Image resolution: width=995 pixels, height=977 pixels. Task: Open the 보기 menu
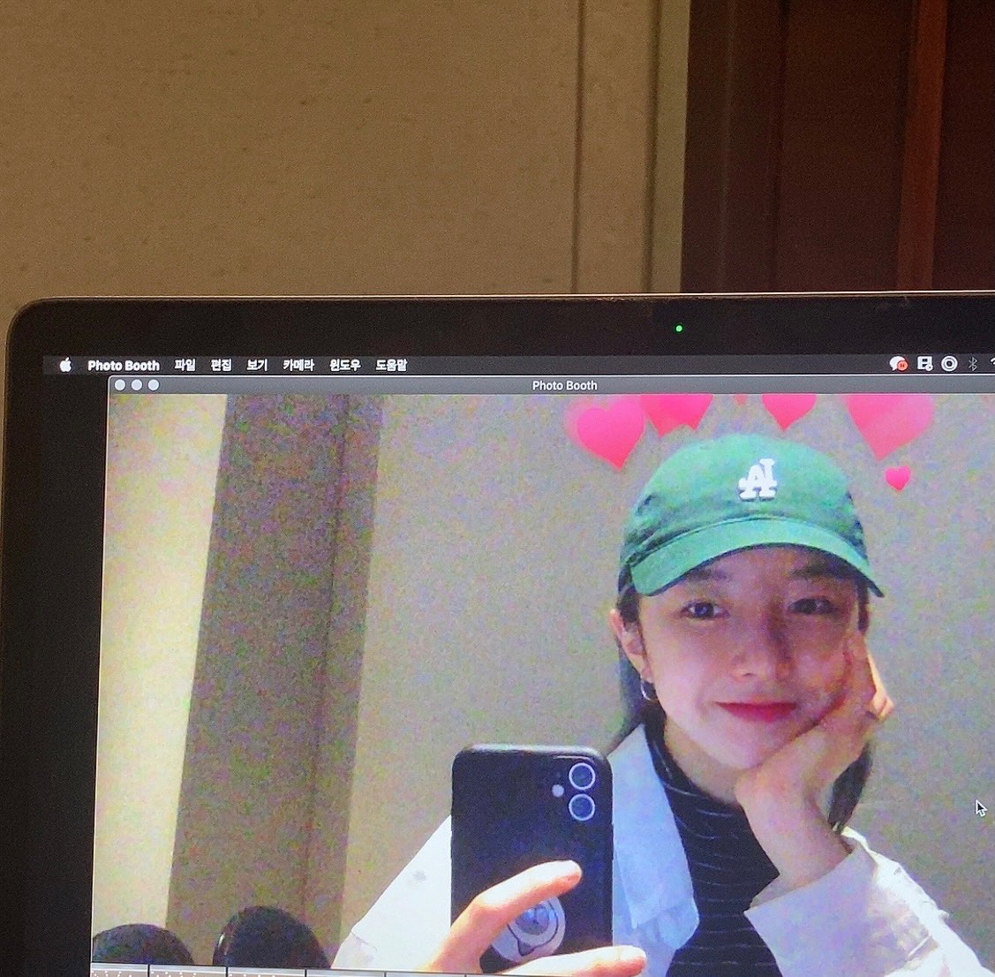[x=257, y=365]
